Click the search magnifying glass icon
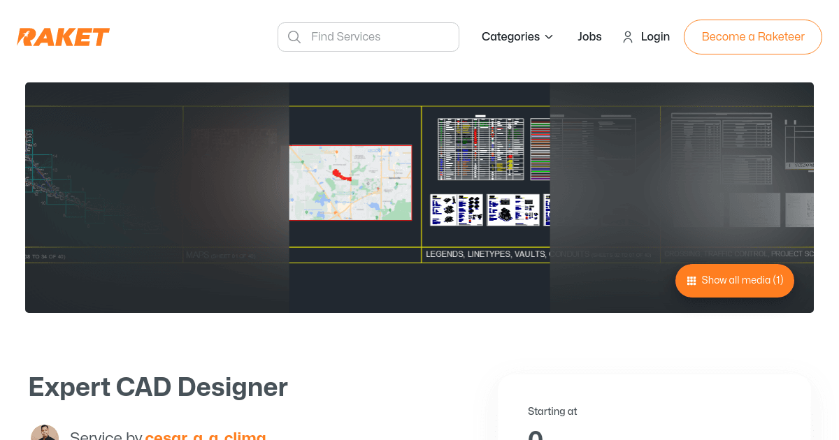 click(294, 36)
